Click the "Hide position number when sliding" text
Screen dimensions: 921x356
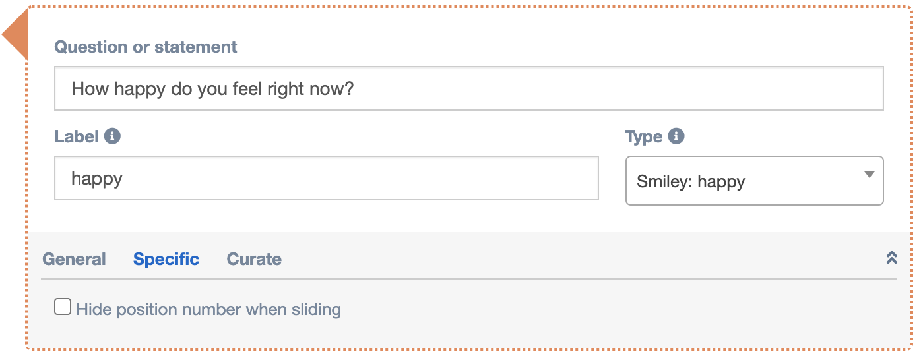click(x=208, y=309)
